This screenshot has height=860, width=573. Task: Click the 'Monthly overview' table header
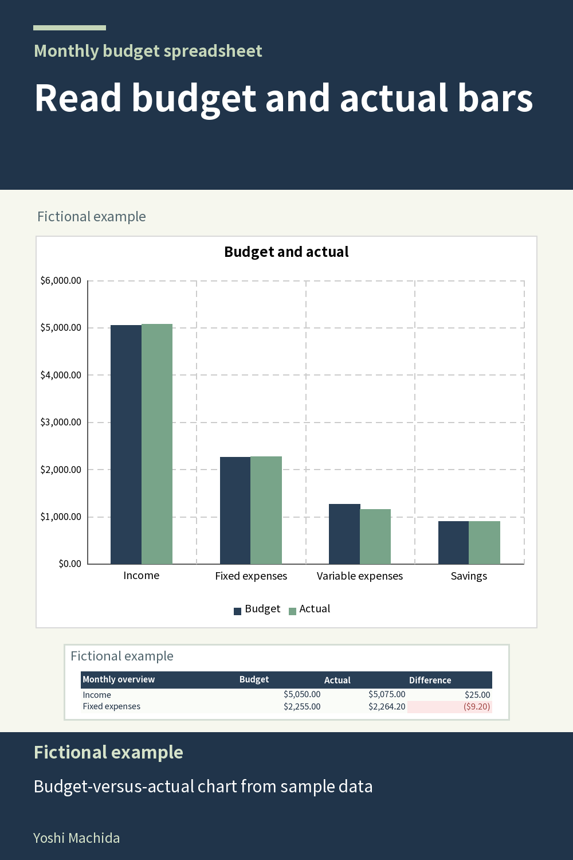tap(119, 679)
